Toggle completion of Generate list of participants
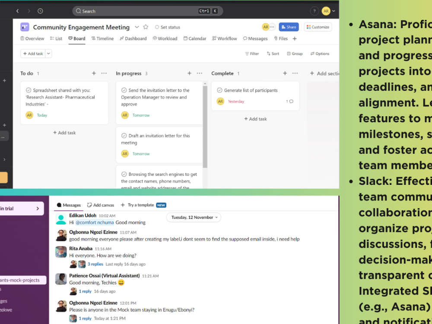Screen dimensions: 432x324 tap(219, 90)
